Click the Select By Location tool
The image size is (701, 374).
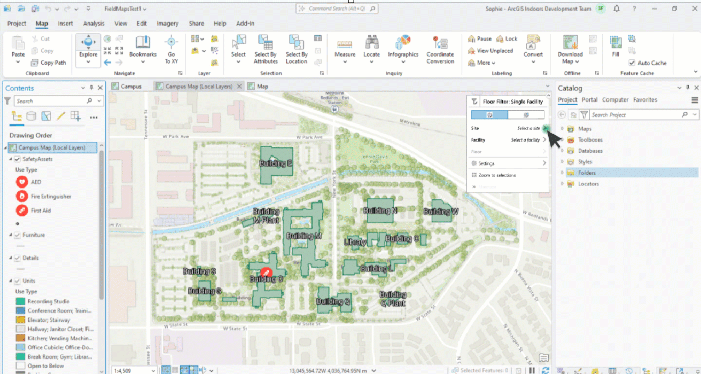click(296, 49)
